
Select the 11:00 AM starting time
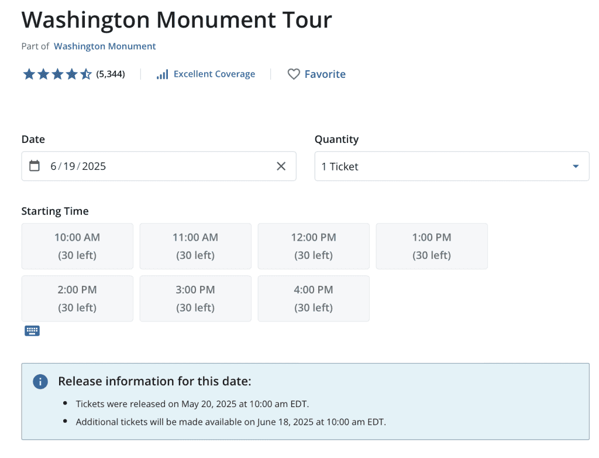coord(195,246)
